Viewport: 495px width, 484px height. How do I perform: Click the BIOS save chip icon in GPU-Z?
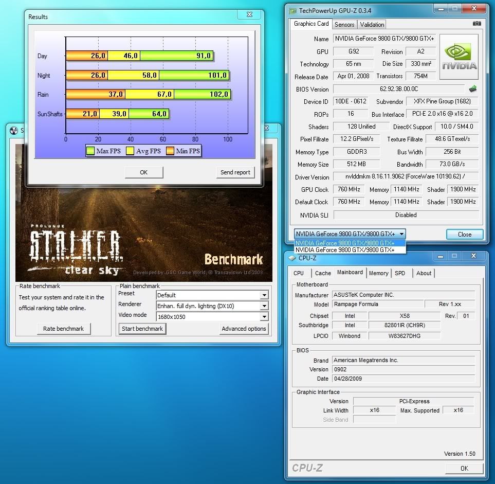tap(472, 89)
